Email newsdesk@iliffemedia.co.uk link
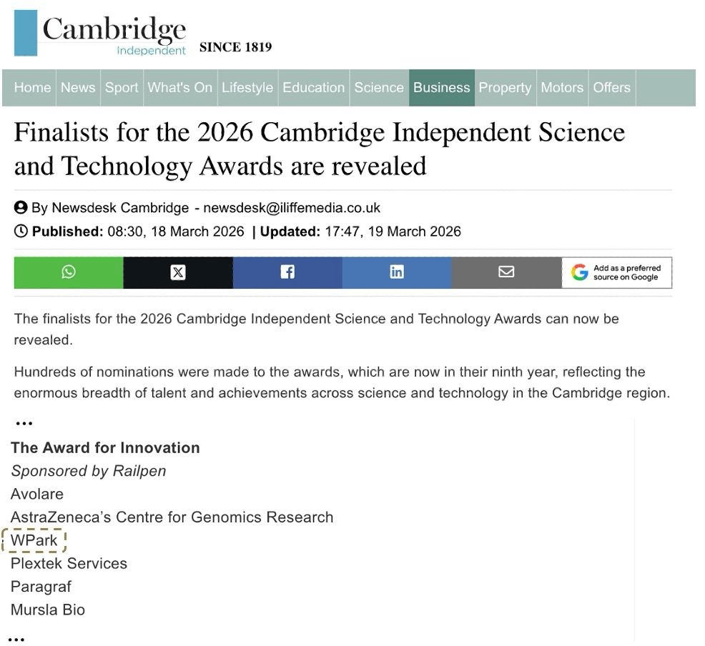Image resolution: width=705 pixels, height=646 pixels. pos(292,208)
